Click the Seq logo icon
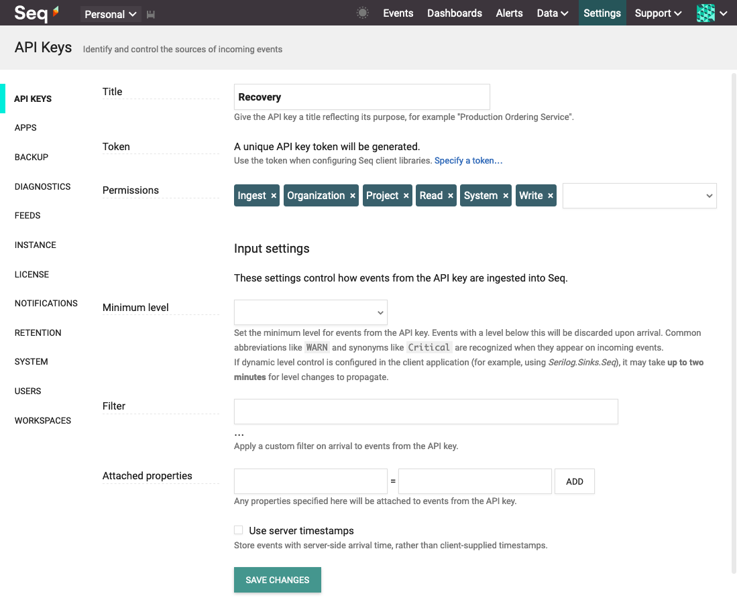Image resolution: width=737 pixels, height=612 pixels. tap(37, 13)
